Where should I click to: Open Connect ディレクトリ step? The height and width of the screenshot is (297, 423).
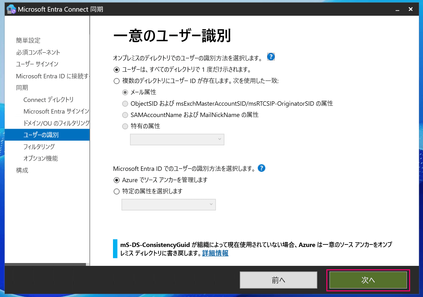coord(48,100)
